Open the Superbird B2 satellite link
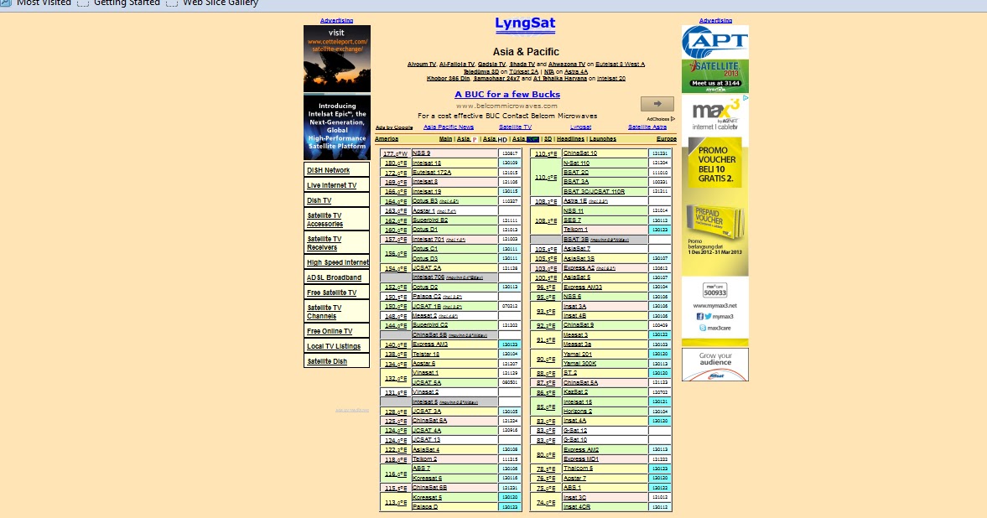 coord(430,220)
